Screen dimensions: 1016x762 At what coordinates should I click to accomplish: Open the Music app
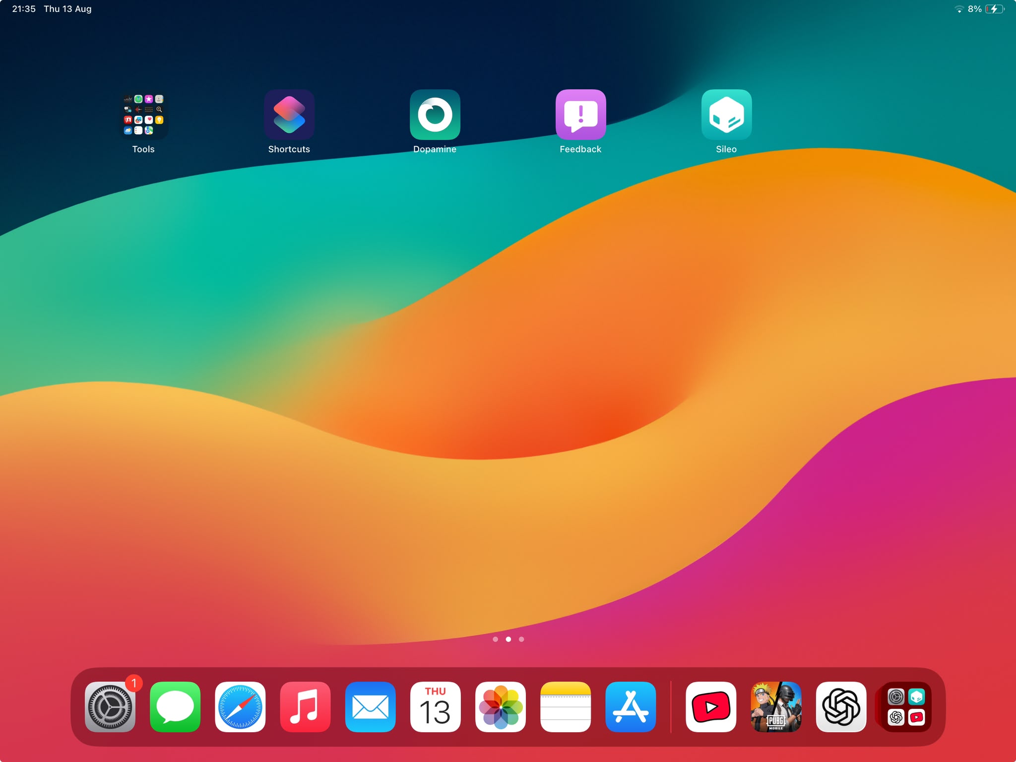tap(305, 707)
